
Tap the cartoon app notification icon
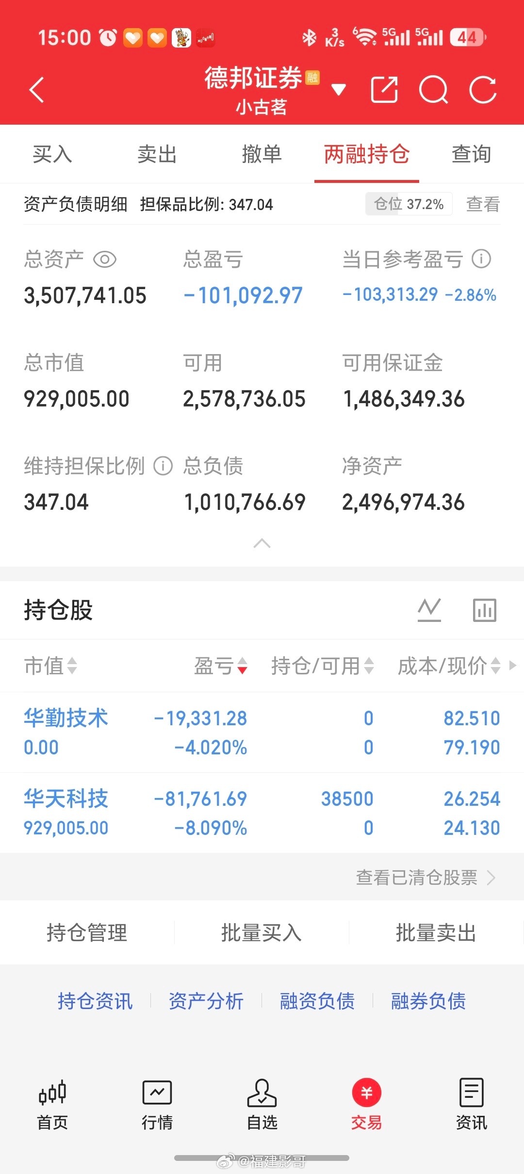[x=181, y=38]
